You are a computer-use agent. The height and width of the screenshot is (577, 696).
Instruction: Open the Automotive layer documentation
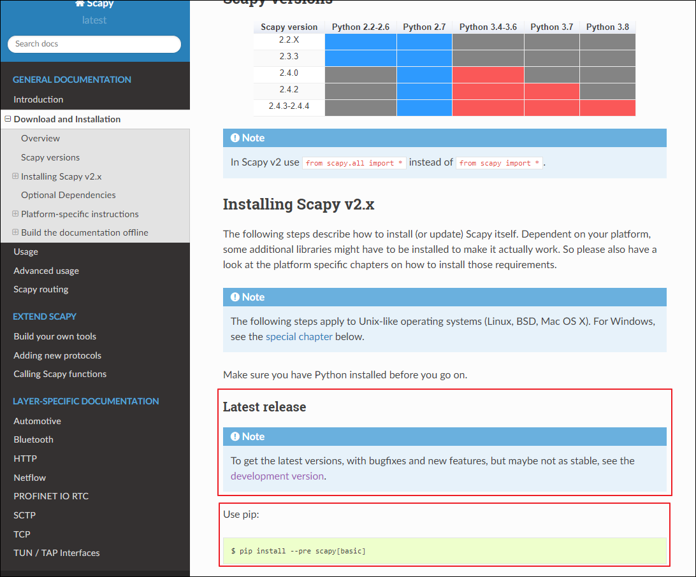[37, 422]
